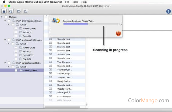This screenshot has width=172, height=112.
Task: Check the Mailbox root checkbox
Action: pos(5,17)
